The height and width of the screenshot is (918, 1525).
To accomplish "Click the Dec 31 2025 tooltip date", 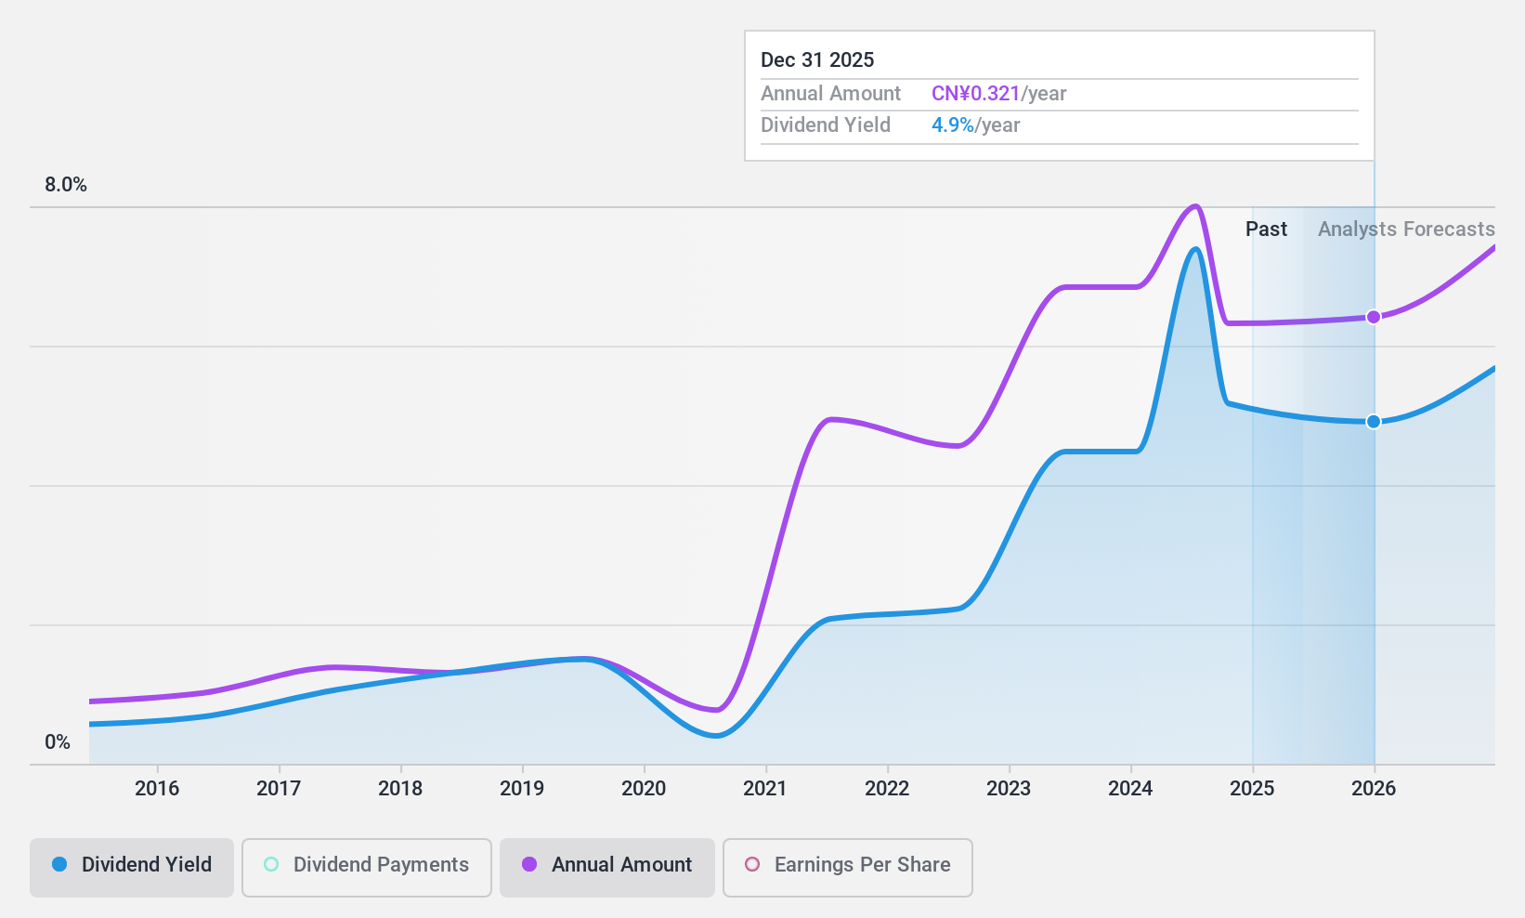I will click(x=817, y=60).
